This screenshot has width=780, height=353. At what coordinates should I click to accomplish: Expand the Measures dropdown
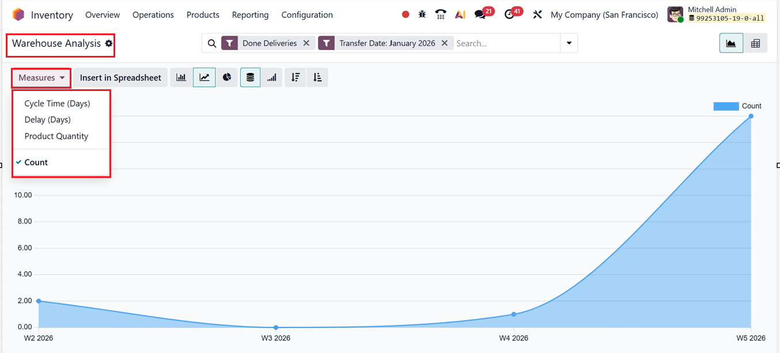tap(41, 78)
